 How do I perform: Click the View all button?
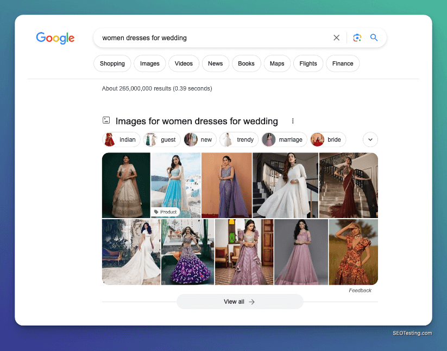coord(240,302)
